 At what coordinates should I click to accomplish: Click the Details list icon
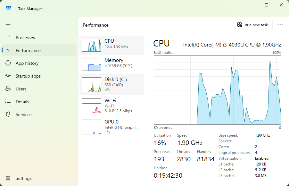pyautogui.click(x=8, y=102)
